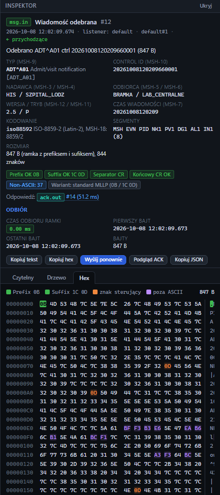This screenshot has width=220, height=495.
Task: Copy hex dump with Kopiuj hex
Action: (x=61, y=259)
